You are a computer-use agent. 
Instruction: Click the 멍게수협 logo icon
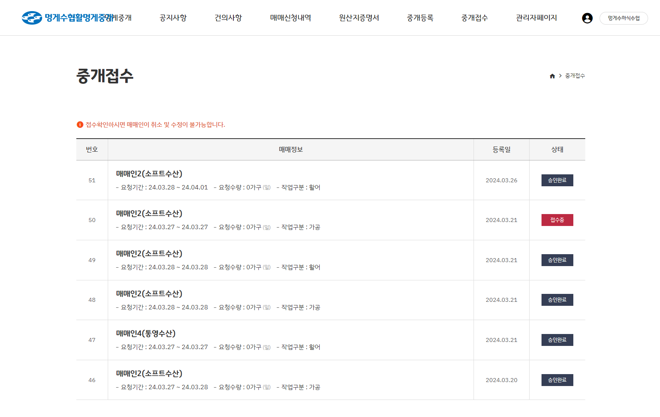(x=32, y=18)
